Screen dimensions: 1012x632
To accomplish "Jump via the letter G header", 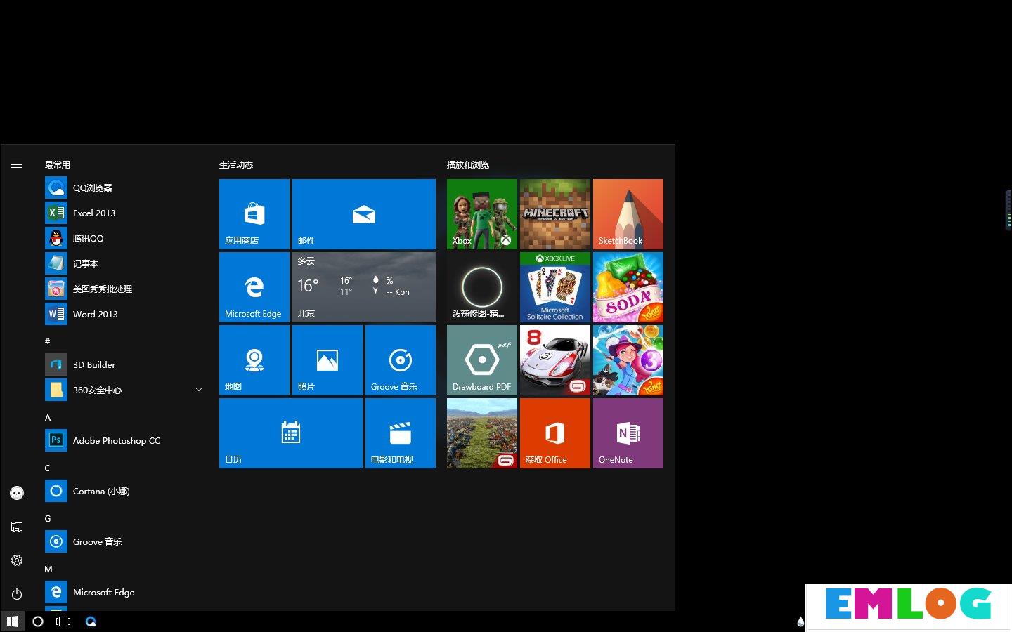I will click(x=48, y=518).
